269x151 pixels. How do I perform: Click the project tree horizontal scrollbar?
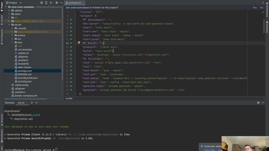pyautogui.click(x=26, y=99)
